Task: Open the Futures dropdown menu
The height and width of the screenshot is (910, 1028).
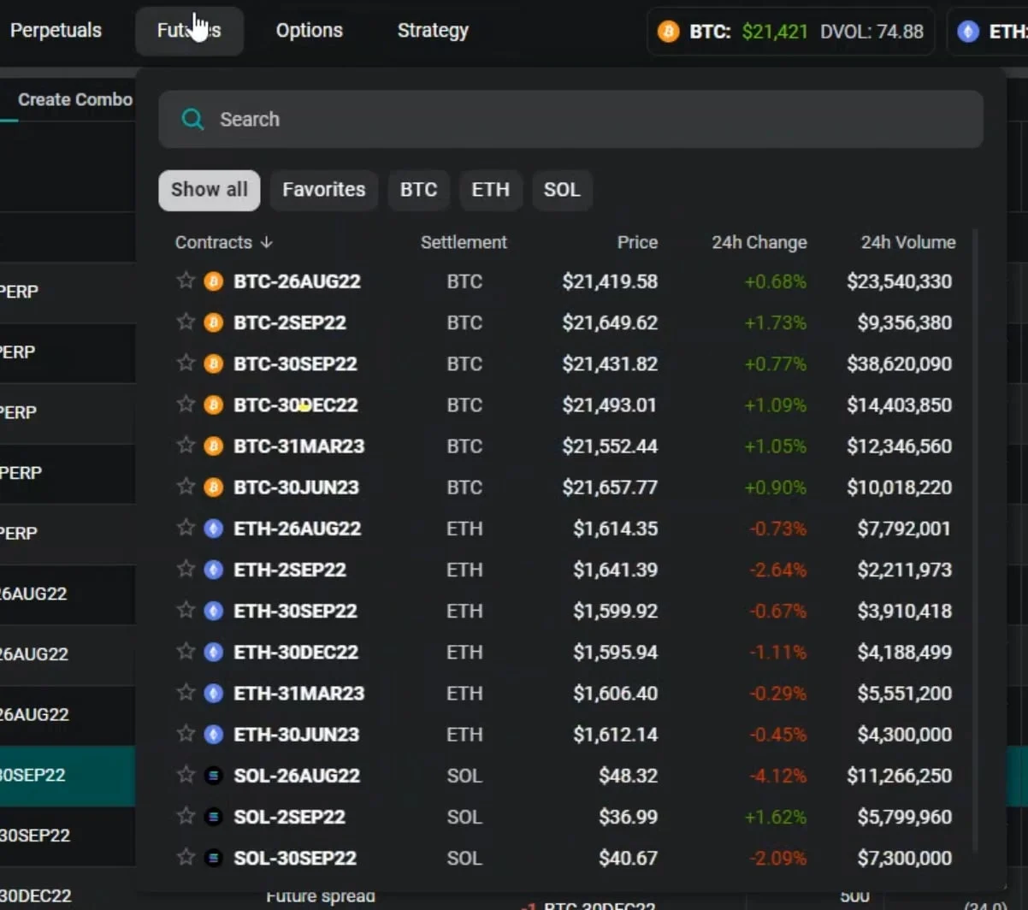Action: 189,31
